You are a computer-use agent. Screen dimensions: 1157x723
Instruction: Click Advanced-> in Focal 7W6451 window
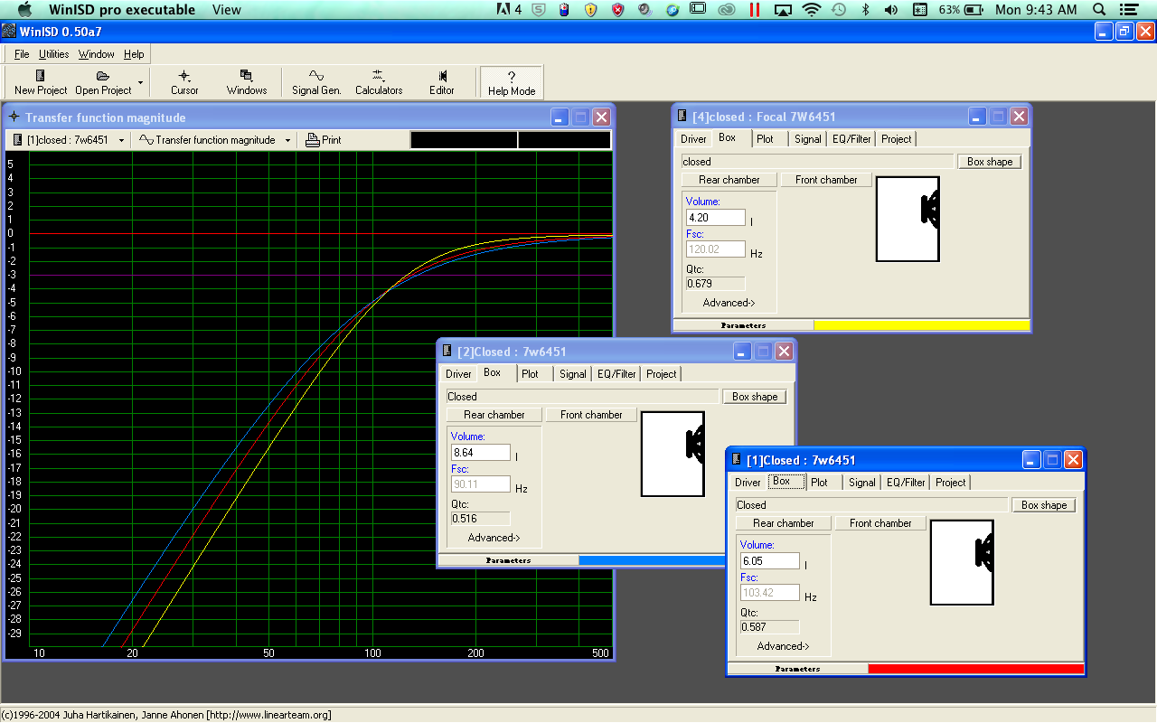point(729,303)
